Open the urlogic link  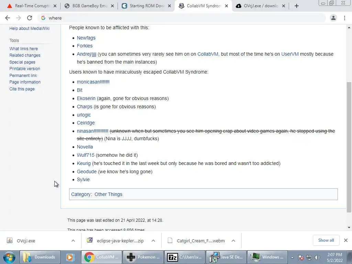[84, 115]
